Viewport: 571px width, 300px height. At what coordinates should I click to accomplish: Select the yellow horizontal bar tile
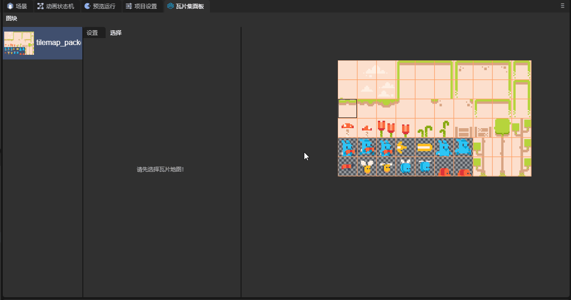pos(424,147)
